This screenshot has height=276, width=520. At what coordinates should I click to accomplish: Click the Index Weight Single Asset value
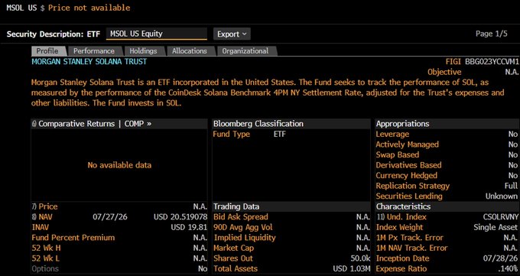pyautogui.click(x=496, y=227)
